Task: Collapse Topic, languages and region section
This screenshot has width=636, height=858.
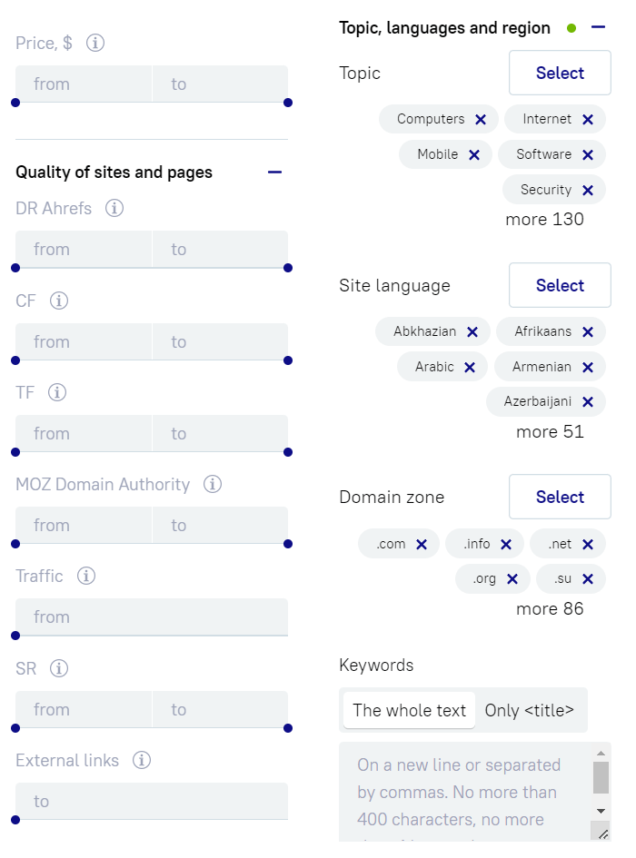Action: tap(598, 27)
